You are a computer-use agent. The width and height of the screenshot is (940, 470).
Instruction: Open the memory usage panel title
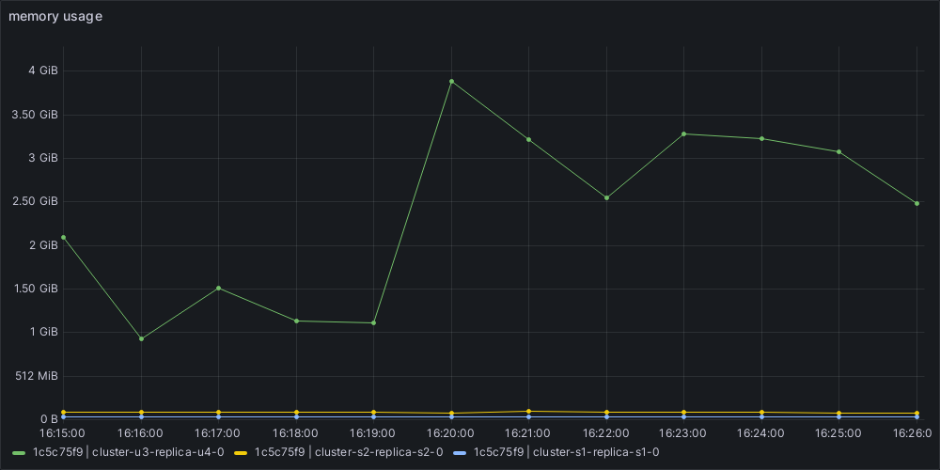[x=55, y=17]
